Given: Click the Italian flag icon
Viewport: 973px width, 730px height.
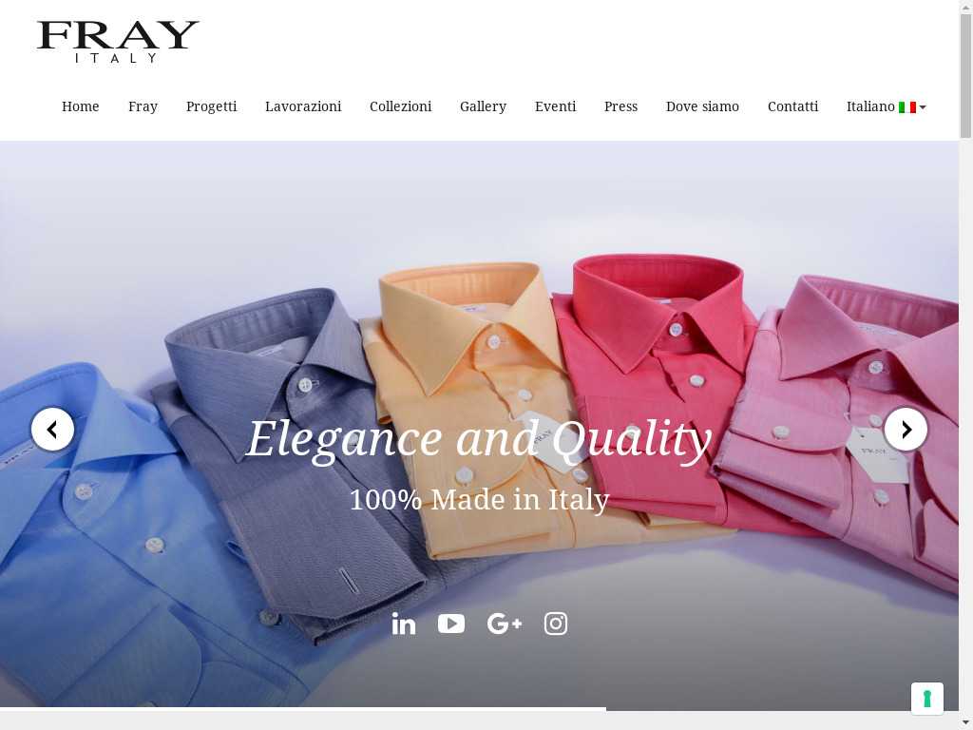Looking at the screenshot, I should coord(907,107).
